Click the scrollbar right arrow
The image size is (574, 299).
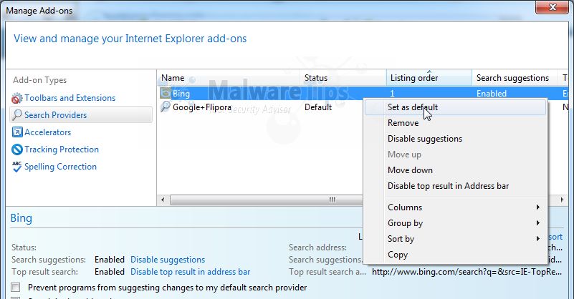(562, 200)
